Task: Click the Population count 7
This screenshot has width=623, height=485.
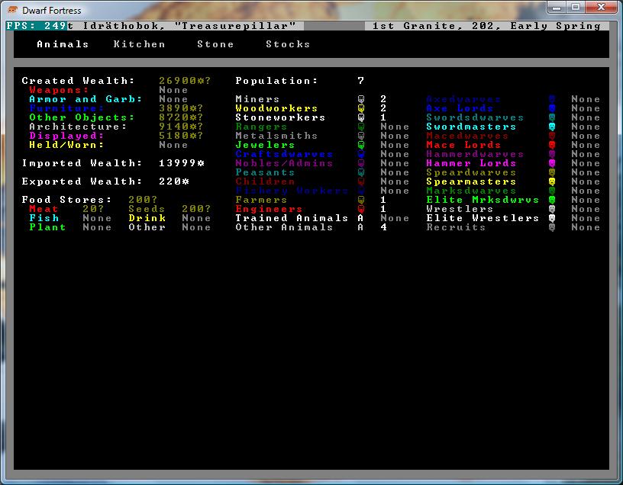Action: coord(361,81)
